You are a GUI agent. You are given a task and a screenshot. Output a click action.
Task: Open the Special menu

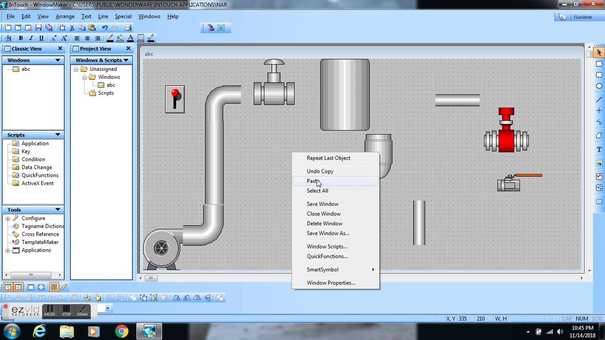pos(123,17)
